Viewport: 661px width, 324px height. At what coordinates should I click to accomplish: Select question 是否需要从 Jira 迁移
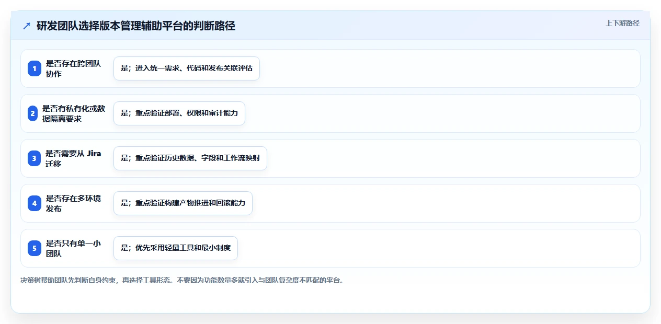tap(73, 158)
